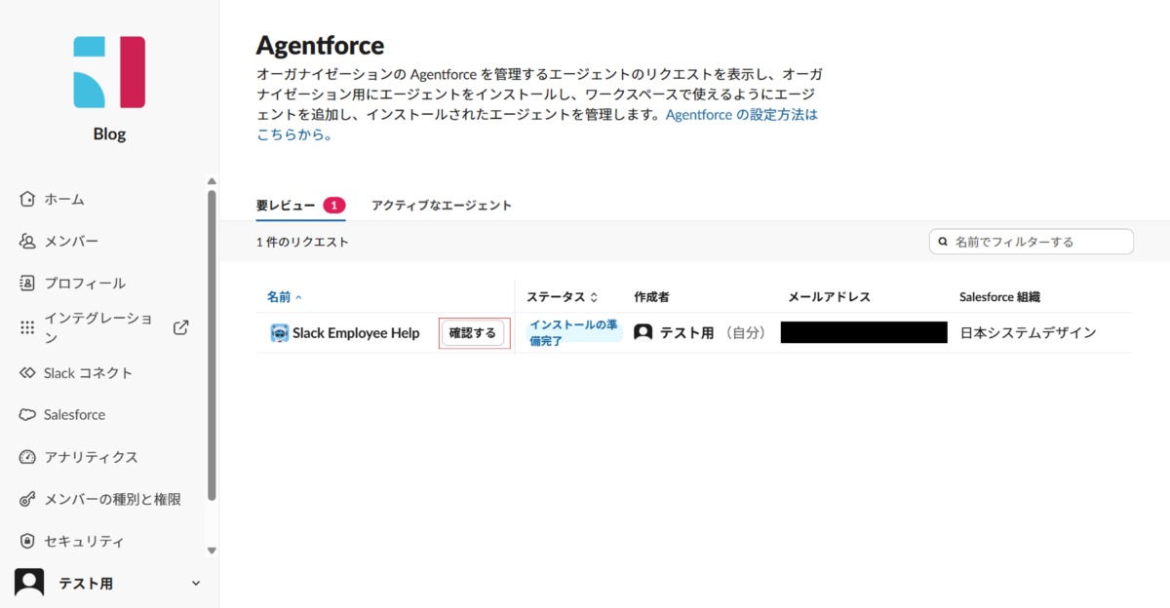Sort by the 名前 column header

point(285,296)
